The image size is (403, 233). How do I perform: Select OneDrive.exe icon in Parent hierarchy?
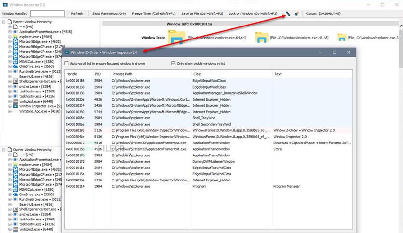15,66
